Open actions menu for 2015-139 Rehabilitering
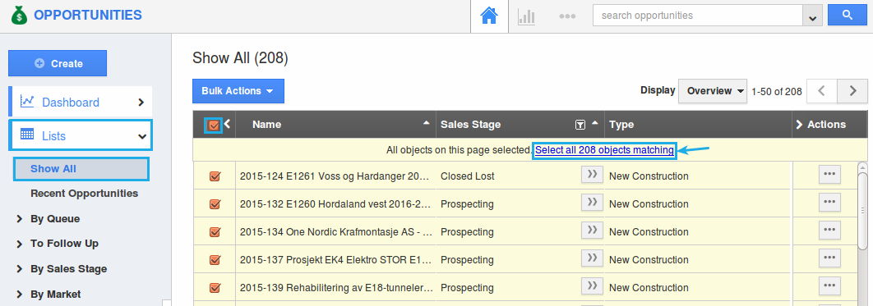873x306 pixels. click(829, 286)
